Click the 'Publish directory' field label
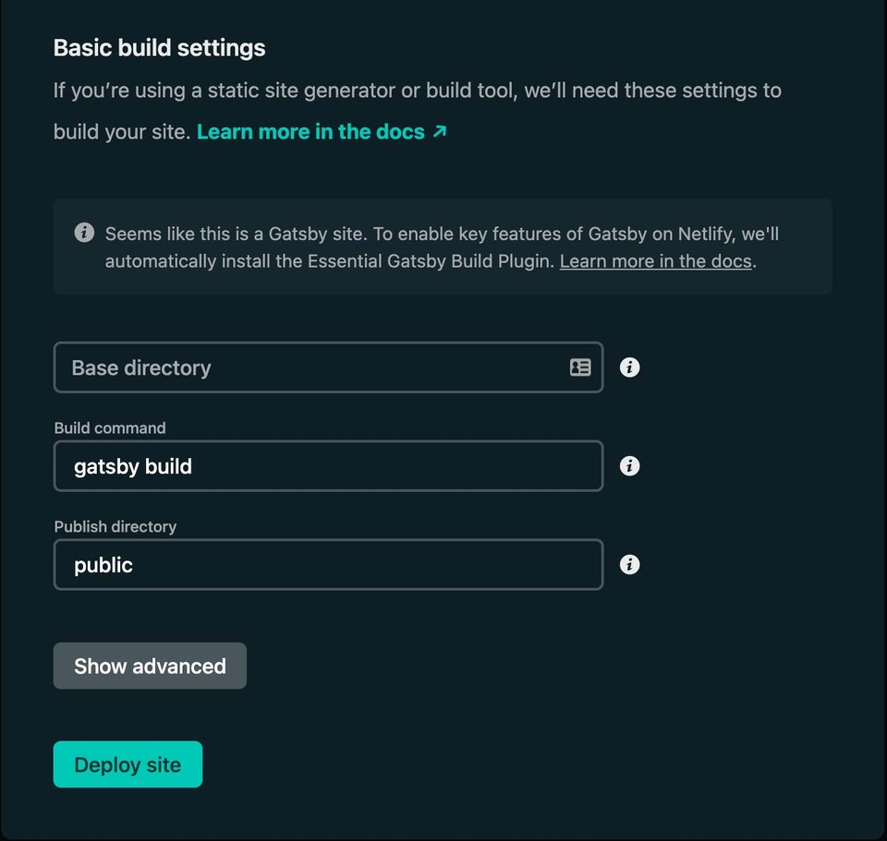Screen dimensions: 887x841 tap(115, 526)
